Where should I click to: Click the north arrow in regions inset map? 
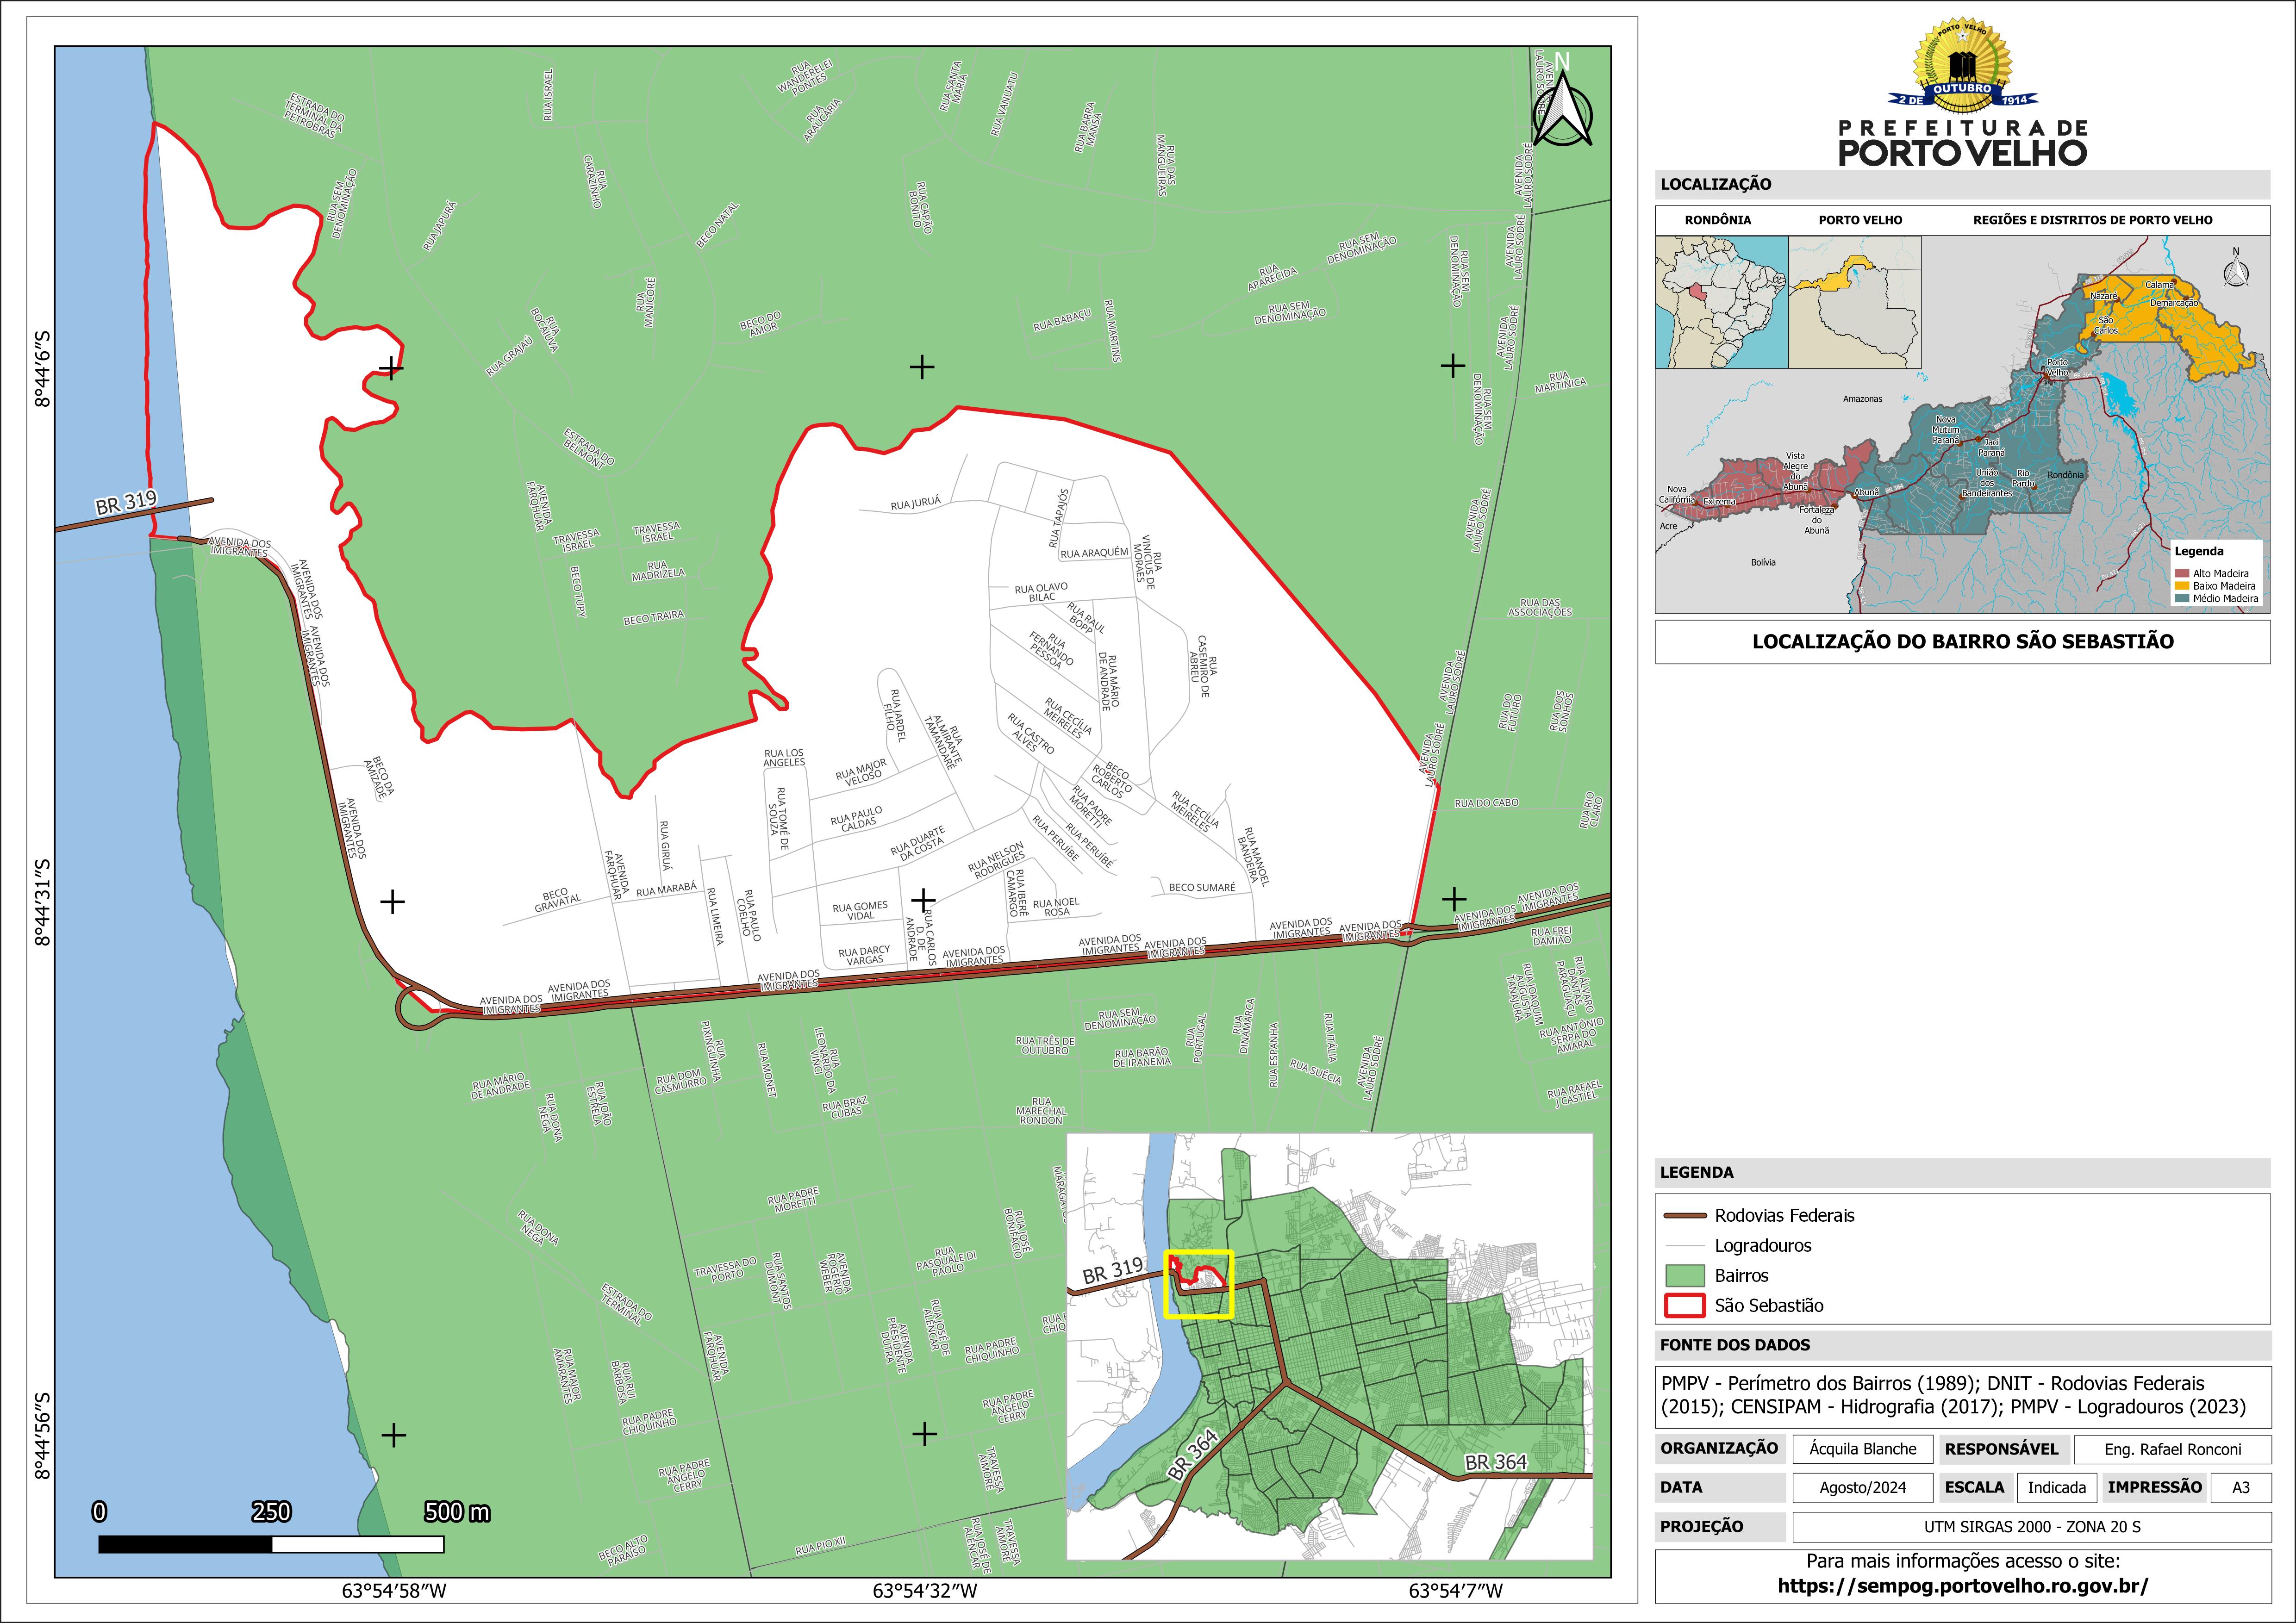2236,268
